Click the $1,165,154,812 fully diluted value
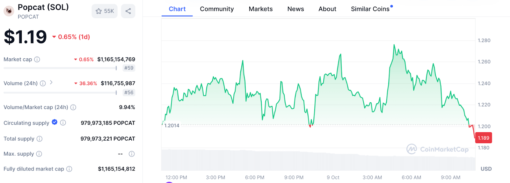510x183 pixels. click(117, 169)
